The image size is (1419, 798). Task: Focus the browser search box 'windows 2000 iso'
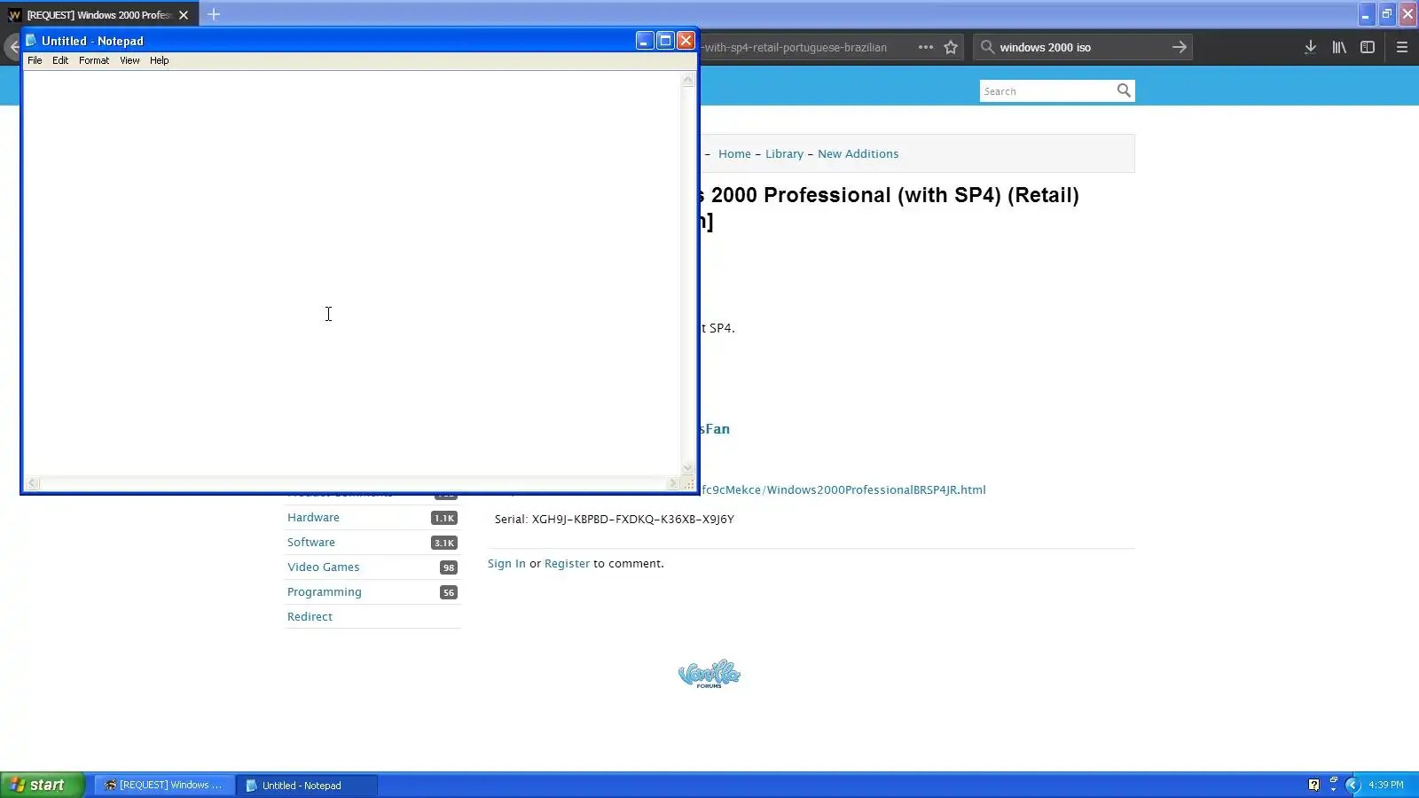click(1082, 47)
